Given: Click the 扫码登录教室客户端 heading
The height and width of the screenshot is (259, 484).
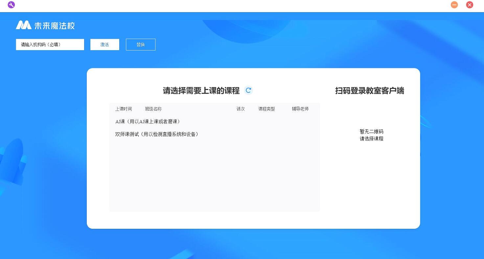Looking at the screenshot, I should point(370,91).
